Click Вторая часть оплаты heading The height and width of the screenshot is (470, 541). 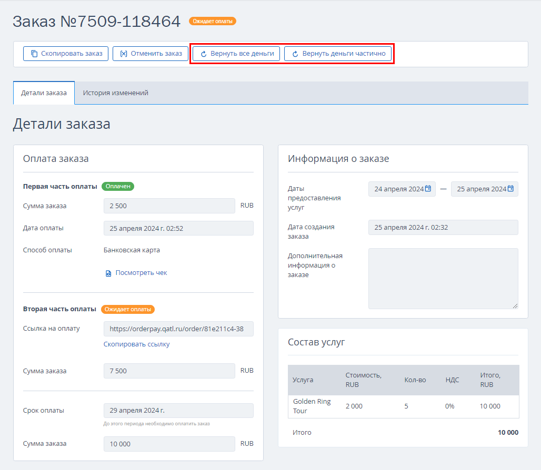pos(59,309)
